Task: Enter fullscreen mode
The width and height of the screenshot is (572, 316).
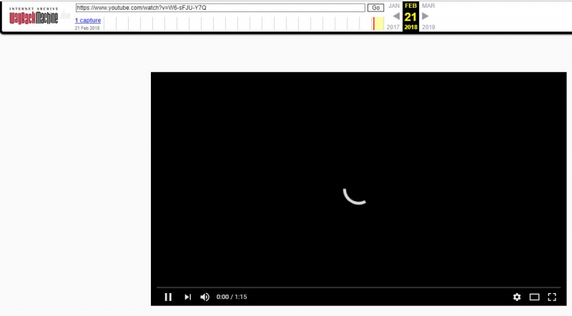Action: [x=552, y=297]
